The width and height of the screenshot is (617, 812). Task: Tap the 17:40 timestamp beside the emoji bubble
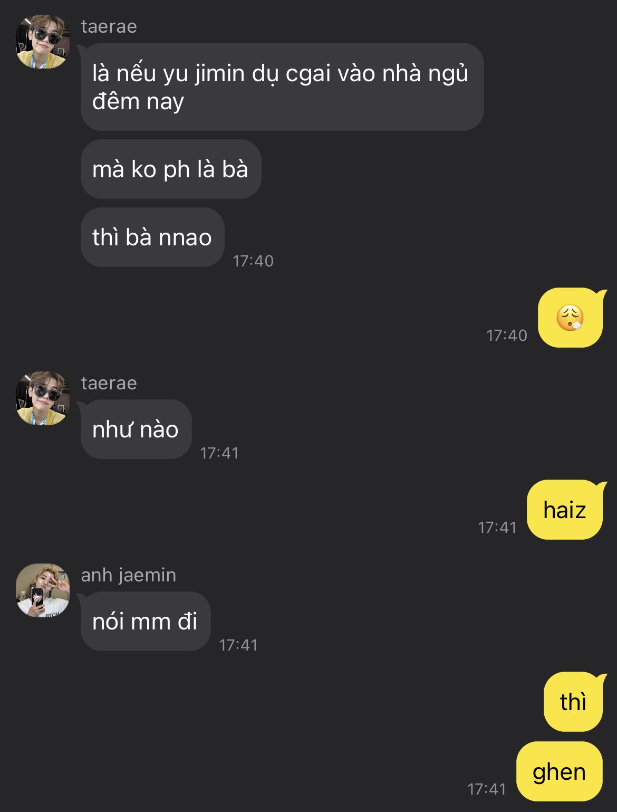pos(507,335)
